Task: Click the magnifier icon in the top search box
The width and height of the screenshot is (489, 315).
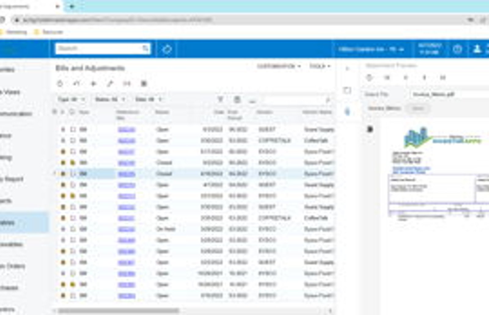Action: [146, 48]
